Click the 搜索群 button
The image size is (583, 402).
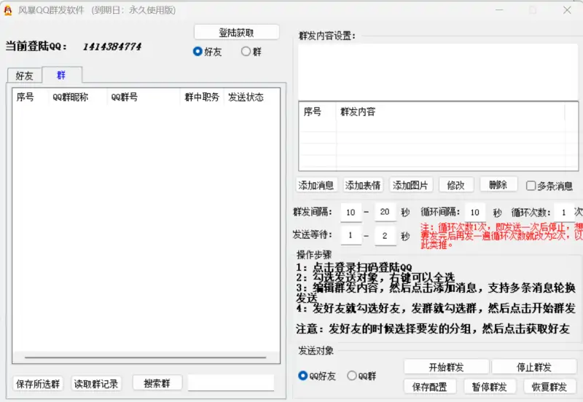(x=157, y=383)
